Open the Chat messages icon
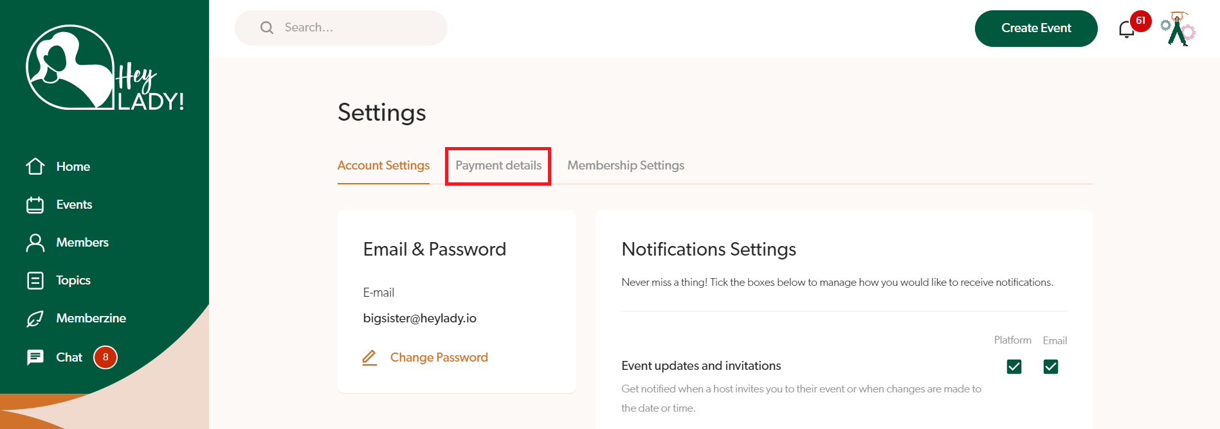 [x=35, y=357]
